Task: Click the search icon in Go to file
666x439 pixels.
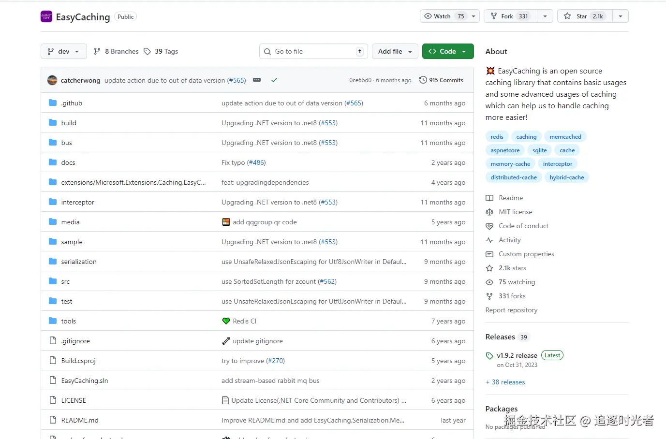Action: tap(267, 51)
